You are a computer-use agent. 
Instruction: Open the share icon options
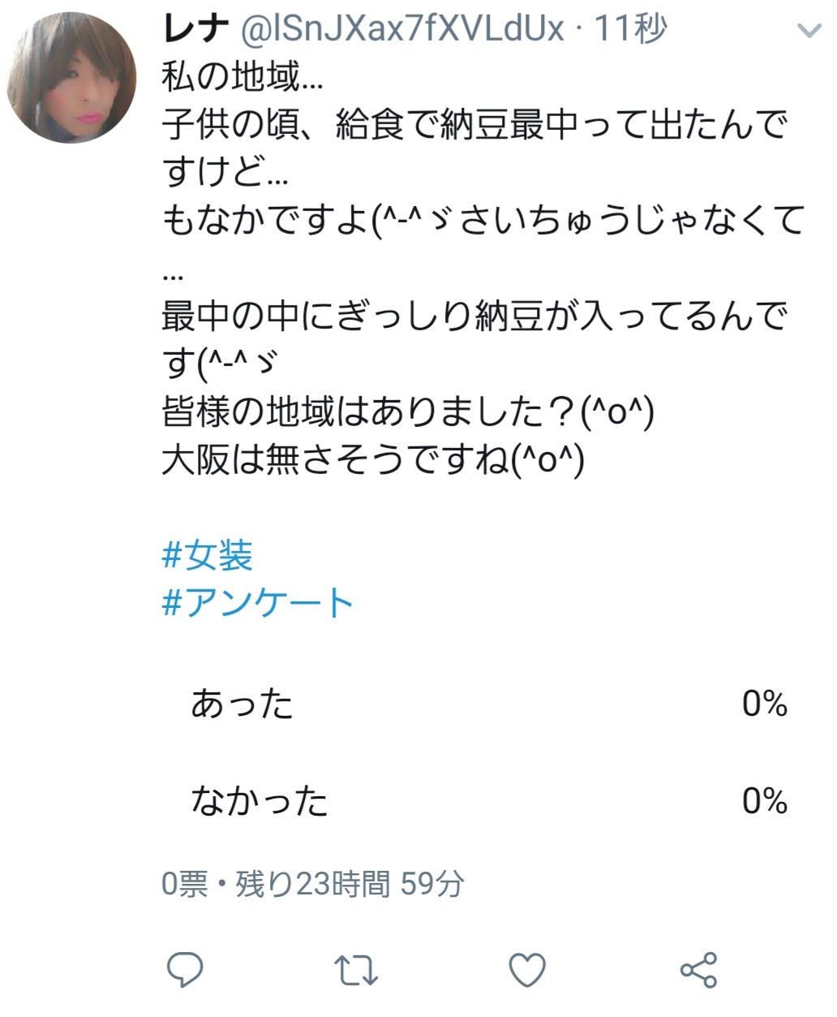click(x=698, y=970)
